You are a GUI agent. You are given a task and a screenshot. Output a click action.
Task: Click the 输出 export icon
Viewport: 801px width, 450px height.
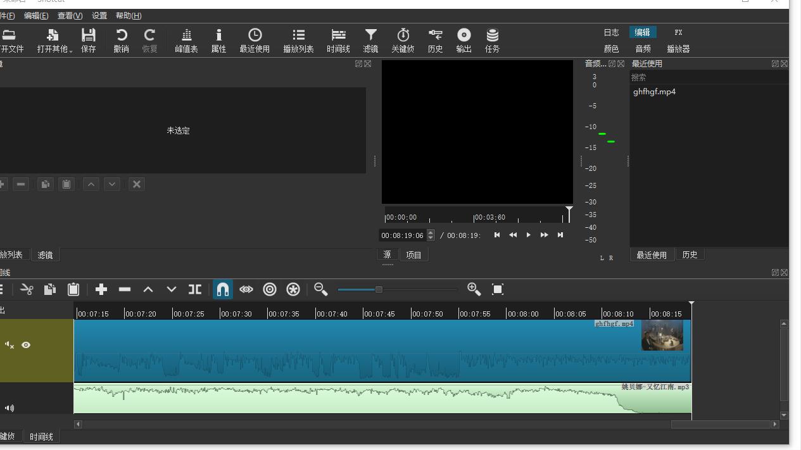[464, 41]
